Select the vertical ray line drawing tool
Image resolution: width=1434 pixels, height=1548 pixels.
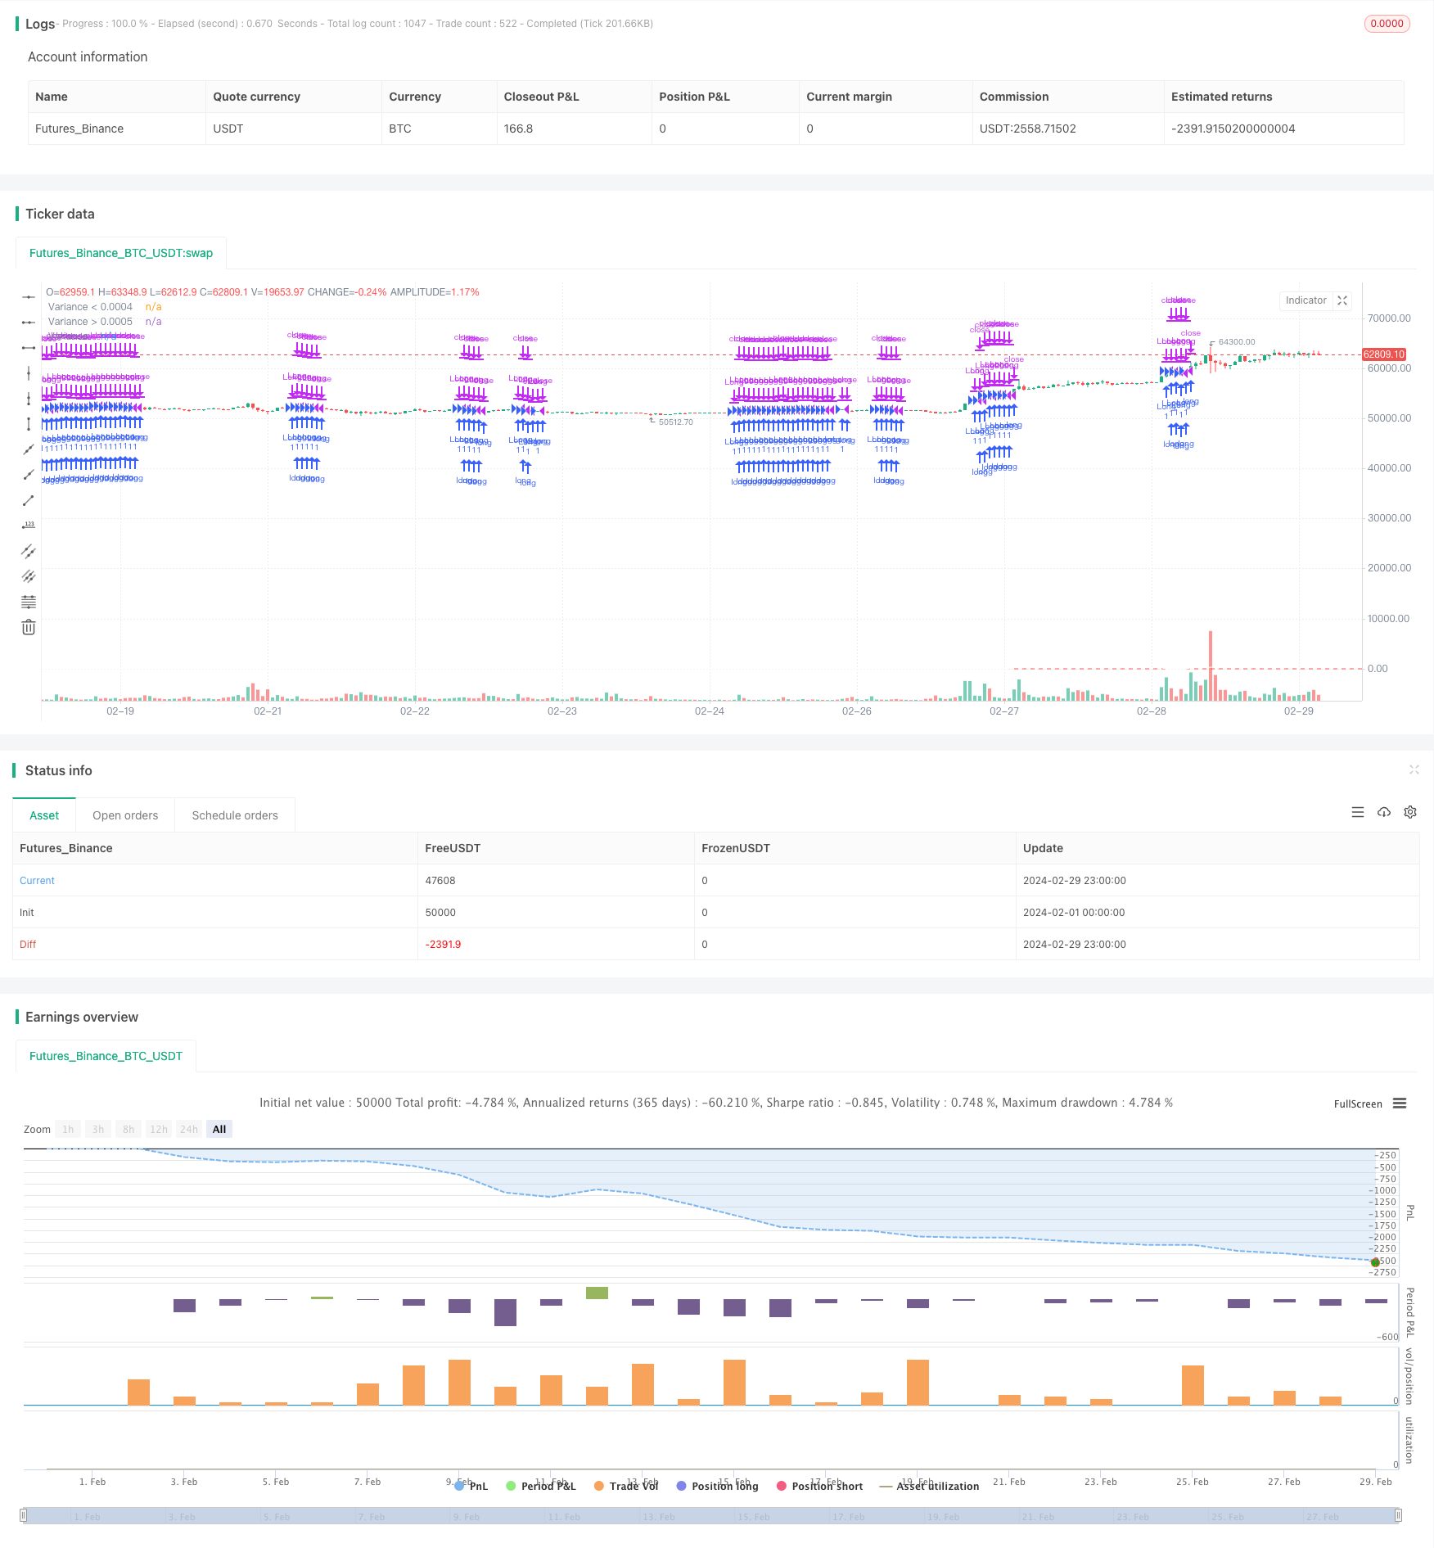(29, 399)
